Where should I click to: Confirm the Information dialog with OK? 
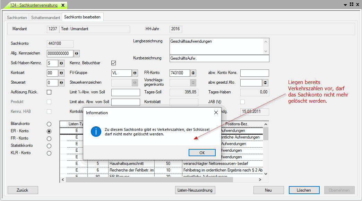tap(202, 153)
